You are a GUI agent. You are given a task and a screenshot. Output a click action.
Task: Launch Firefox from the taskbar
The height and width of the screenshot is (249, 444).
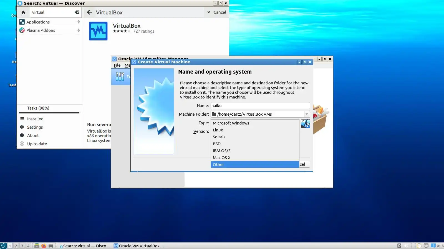(44, 246)
